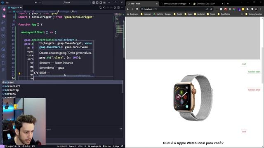Select the 'screenX' autocomplete suggestion
Image resolution: width=264 pixels, height=148 pixels.
click(x=62, y=94)
